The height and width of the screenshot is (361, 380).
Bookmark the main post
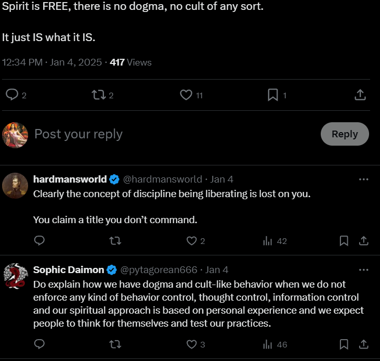coord(273,95)
